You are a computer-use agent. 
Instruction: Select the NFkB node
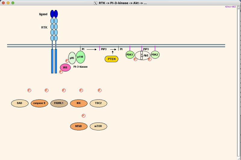pyautogui.click(x=79, y=126)
